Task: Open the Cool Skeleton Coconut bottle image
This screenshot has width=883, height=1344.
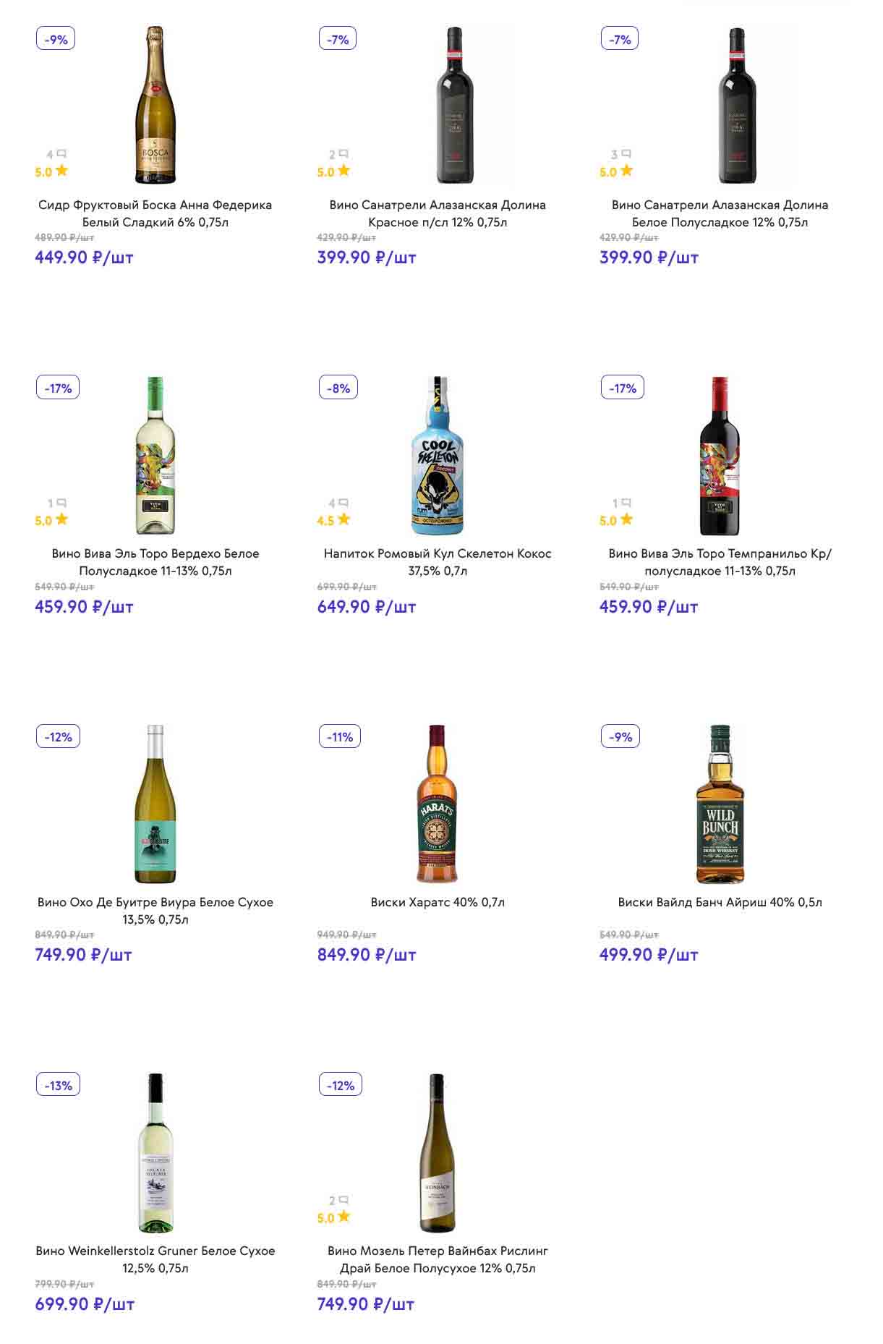Action: click(438, 455)
